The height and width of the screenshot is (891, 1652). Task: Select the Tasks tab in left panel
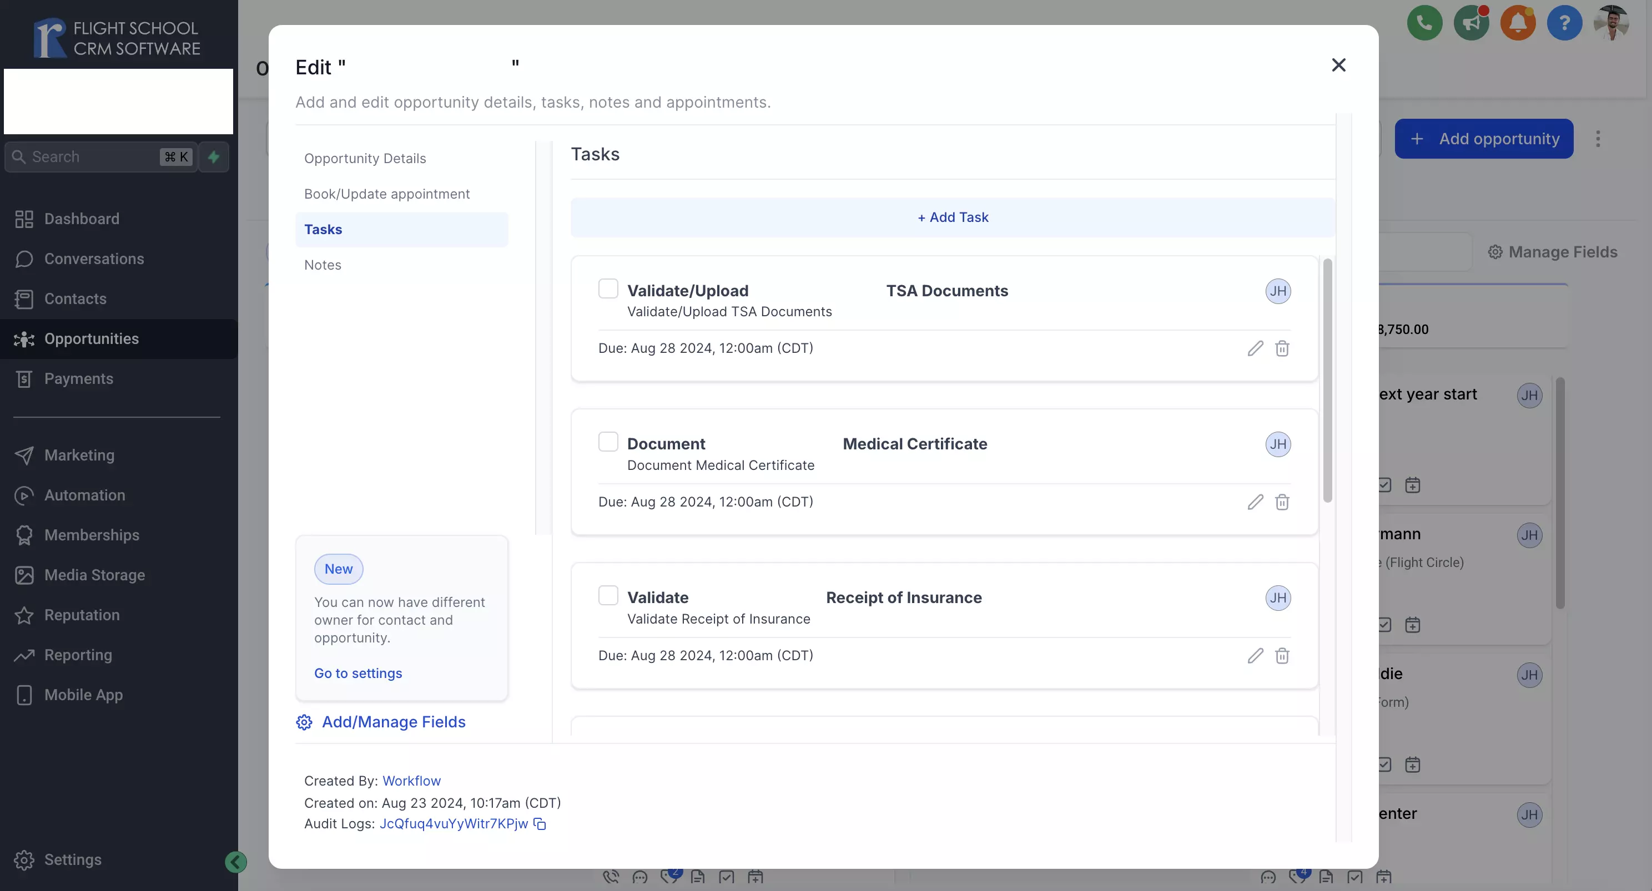coord(323,229)
